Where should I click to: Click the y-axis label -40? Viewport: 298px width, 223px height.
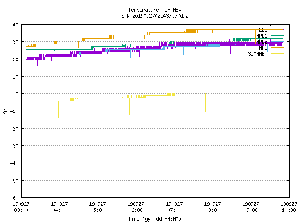click(14, 163)
